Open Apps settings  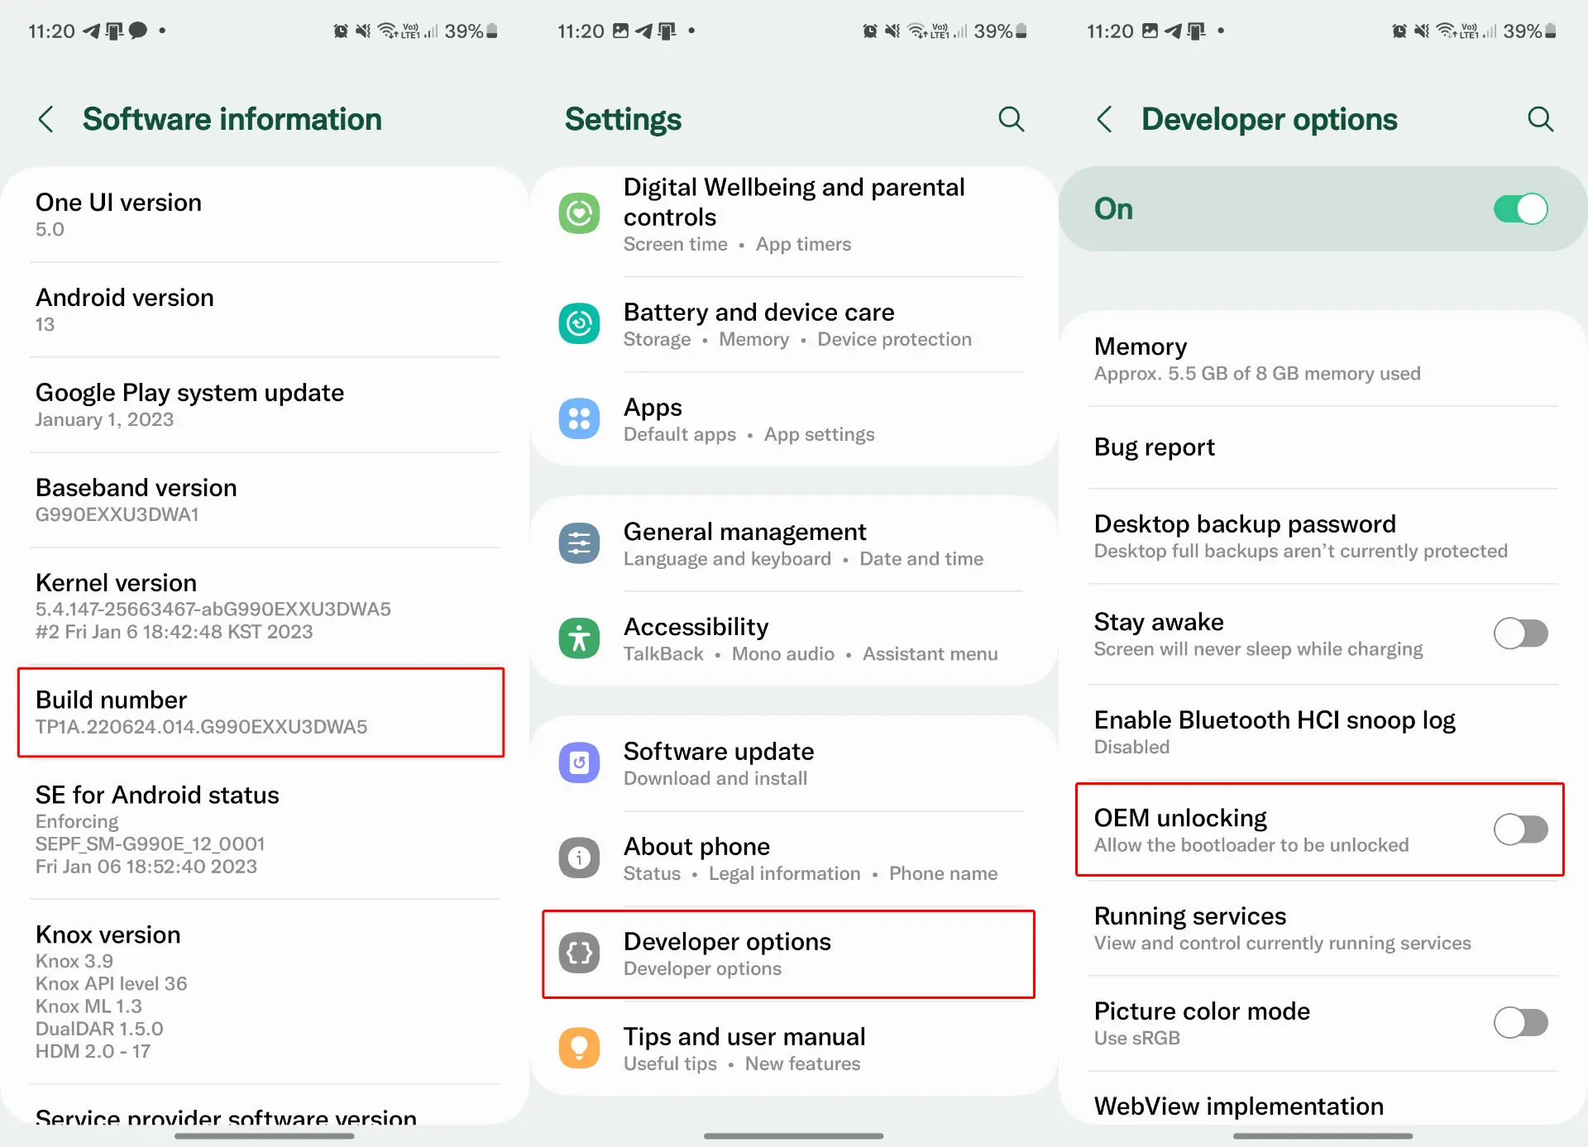792,419
